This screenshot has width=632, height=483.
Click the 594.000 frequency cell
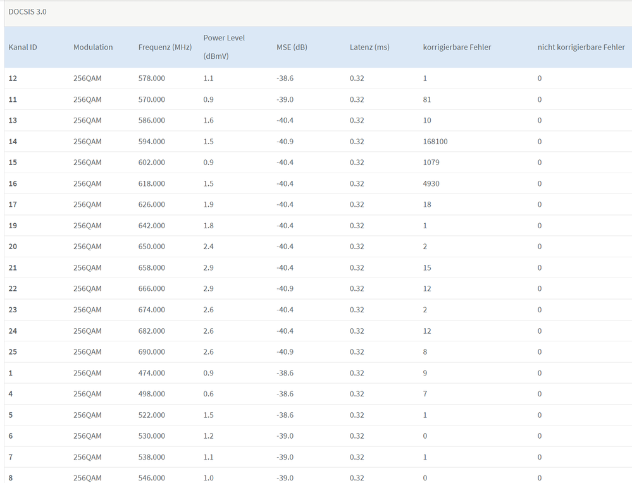(x=151, y=142)
